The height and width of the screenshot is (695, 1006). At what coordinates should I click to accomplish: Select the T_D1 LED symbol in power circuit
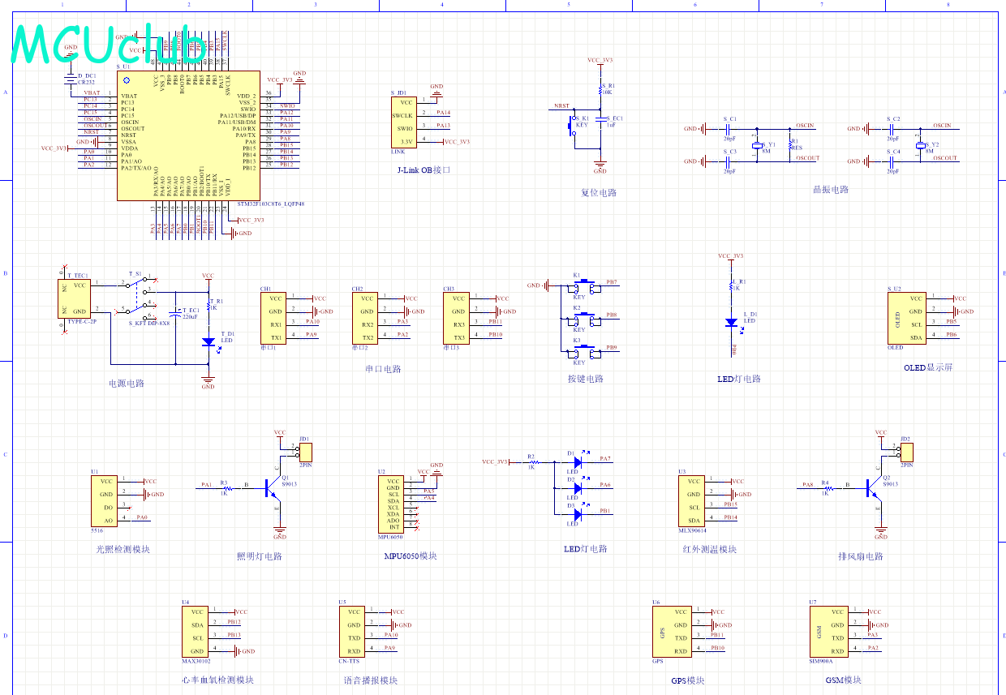(x=209, y=341)
